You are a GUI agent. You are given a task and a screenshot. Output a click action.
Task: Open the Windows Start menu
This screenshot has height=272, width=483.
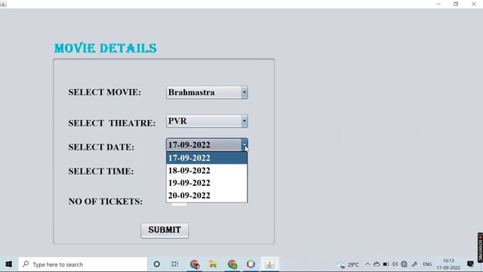[x=8, y=264]
